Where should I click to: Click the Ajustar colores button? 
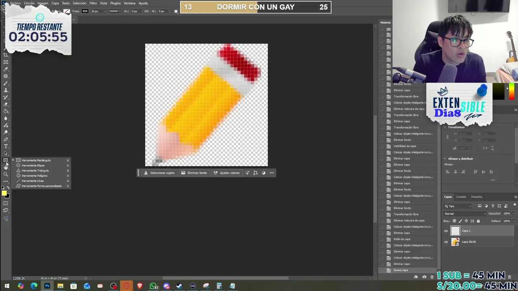227,173
